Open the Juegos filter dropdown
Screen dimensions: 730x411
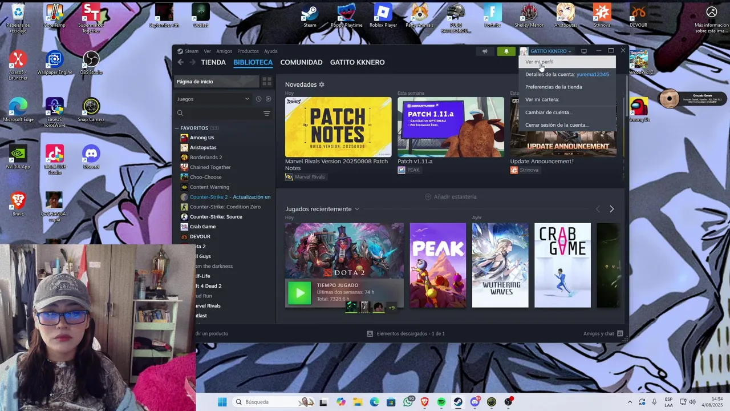213,99
